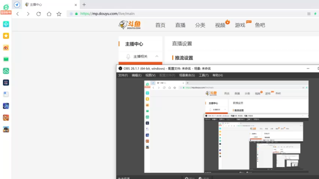Open the 工具(T) menu in OBS
The width and height of the screenshot is (319, 179).
tap(204, 75)
